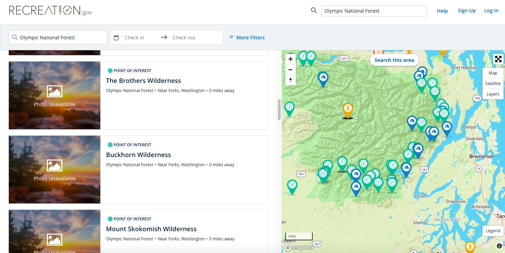Click the POINT OF INTEREST badge for The Brothers Wilderness
The width and height of the screenshot is (505, 253).
point(129,71)
